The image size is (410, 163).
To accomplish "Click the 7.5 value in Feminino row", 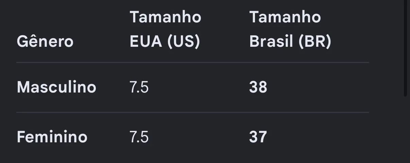I will coord(139,137).
